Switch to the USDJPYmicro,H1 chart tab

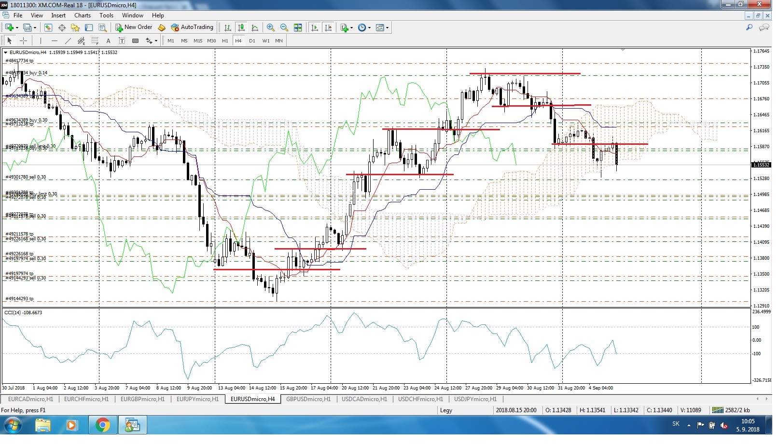[475, 399]
